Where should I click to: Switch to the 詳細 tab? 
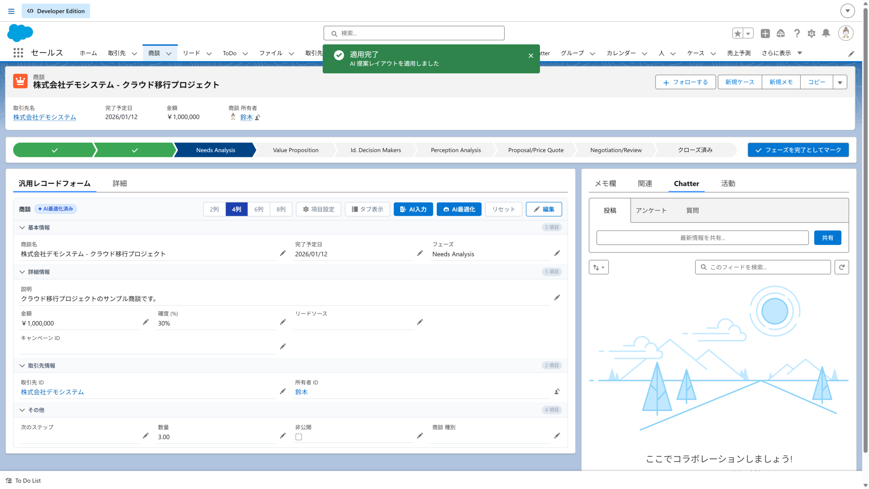pos(119,183)
